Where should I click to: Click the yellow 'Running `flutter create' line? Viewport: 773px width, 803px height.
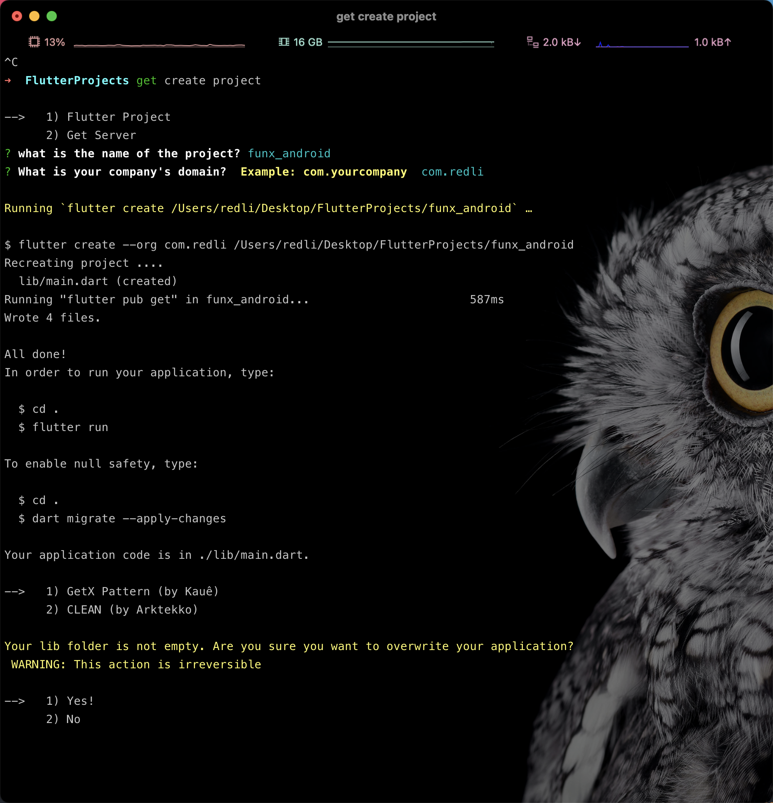[268, 209]
